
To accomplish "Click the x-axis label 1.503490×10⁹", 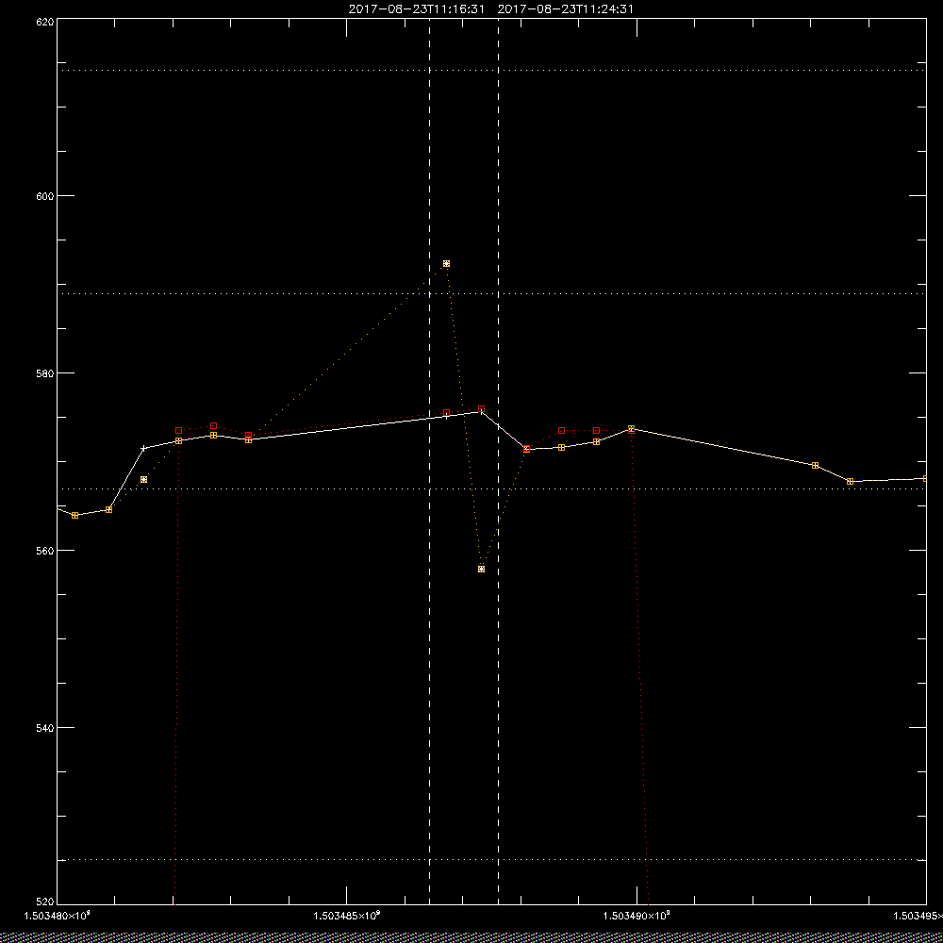I will click(x=637, y=916).
